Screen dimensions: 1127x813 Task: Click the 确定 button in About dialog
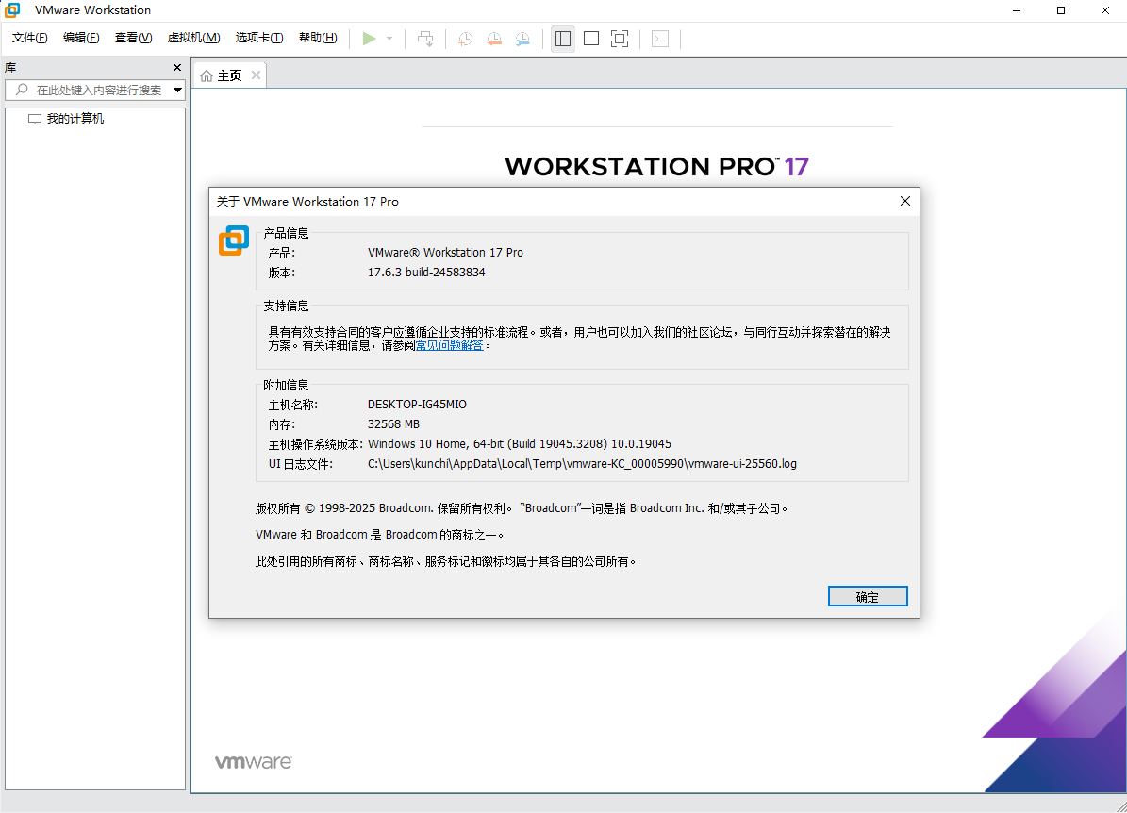[867, 596]
